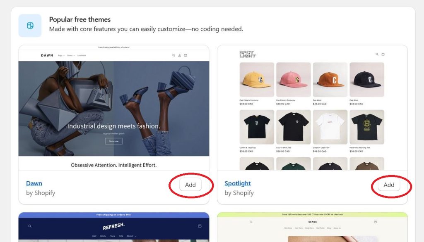Expand the Bags menu in Dawn preview
Screen dimensions: 424x242
coord(61,55)
